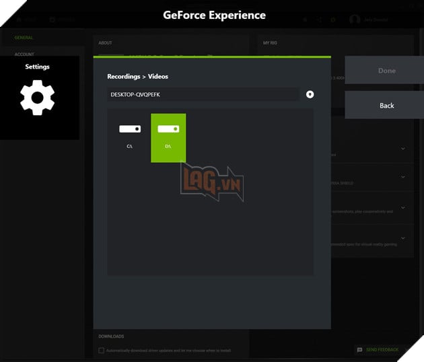Click the feedback chat bubble icon
The height and width of the screenshot is (362, 424).
(359, 350)
